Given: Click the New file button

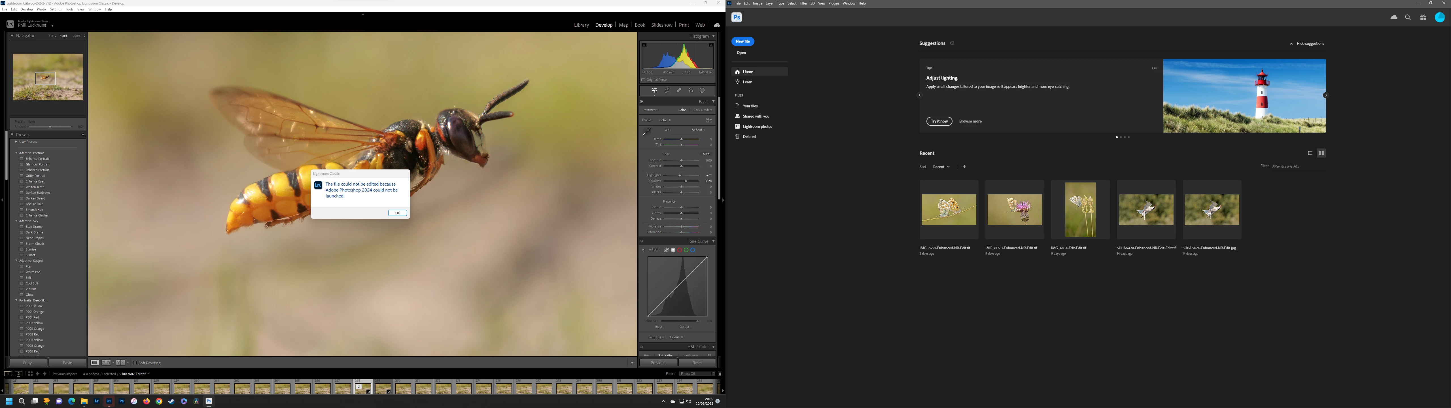Looking at the screenshot, I should [743, 41].
